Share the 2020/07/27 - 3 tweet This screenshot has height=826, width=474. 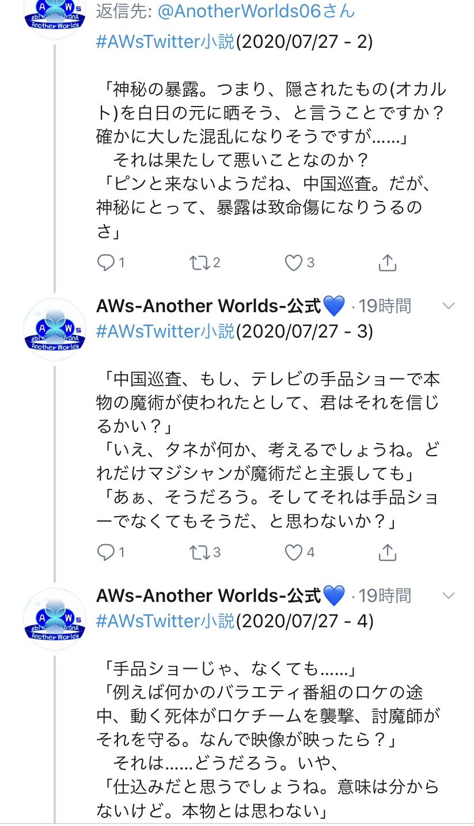pyautogui.click(x=388, y=553)
